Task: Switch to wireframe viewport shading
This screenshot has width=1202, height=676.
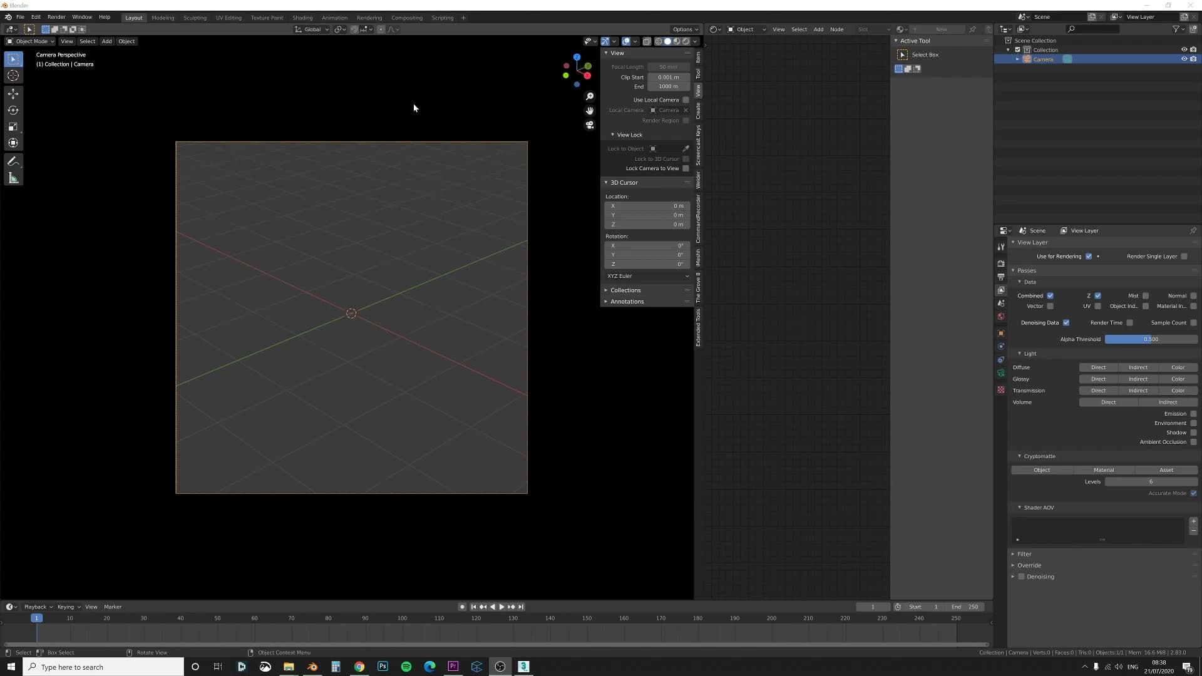Action: pos(659,41)
